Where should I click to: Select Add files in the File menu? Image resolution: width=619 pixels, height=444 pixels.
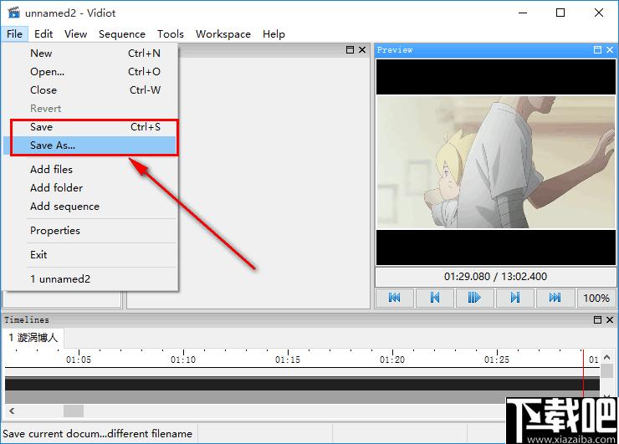(x=90, y=169)
